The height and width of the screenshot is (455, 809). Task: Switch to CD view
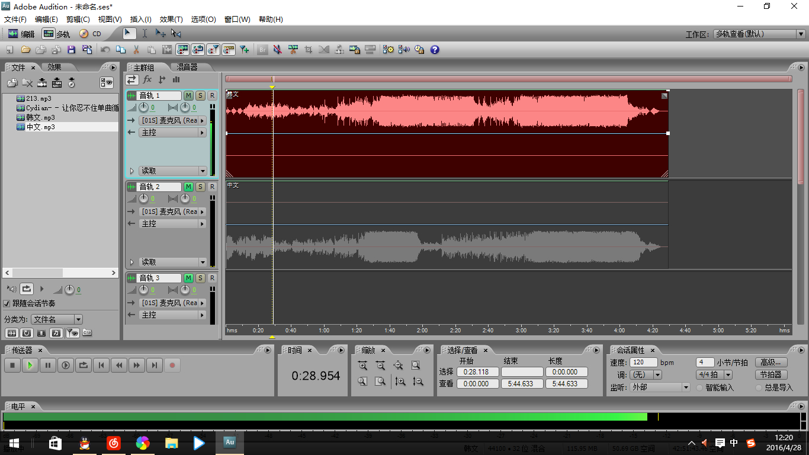[91, 34]
